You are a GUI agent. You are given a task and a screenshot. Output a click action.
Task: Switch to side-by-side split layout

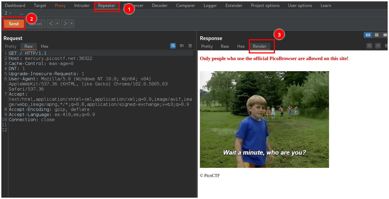click(368, 35)
